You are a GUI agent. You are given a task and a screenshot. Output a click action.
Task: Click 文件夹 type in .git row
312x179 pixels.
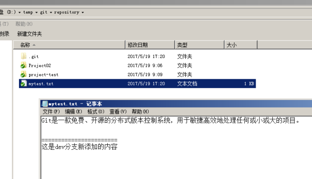184,57
